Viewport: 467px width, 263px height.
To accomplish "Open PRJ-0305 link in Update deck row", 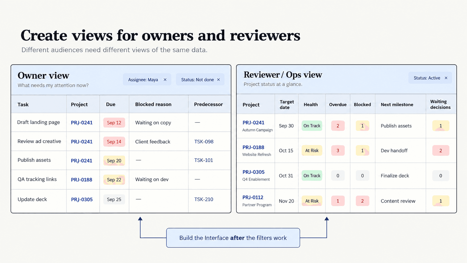I will click(x=82, y=199).
